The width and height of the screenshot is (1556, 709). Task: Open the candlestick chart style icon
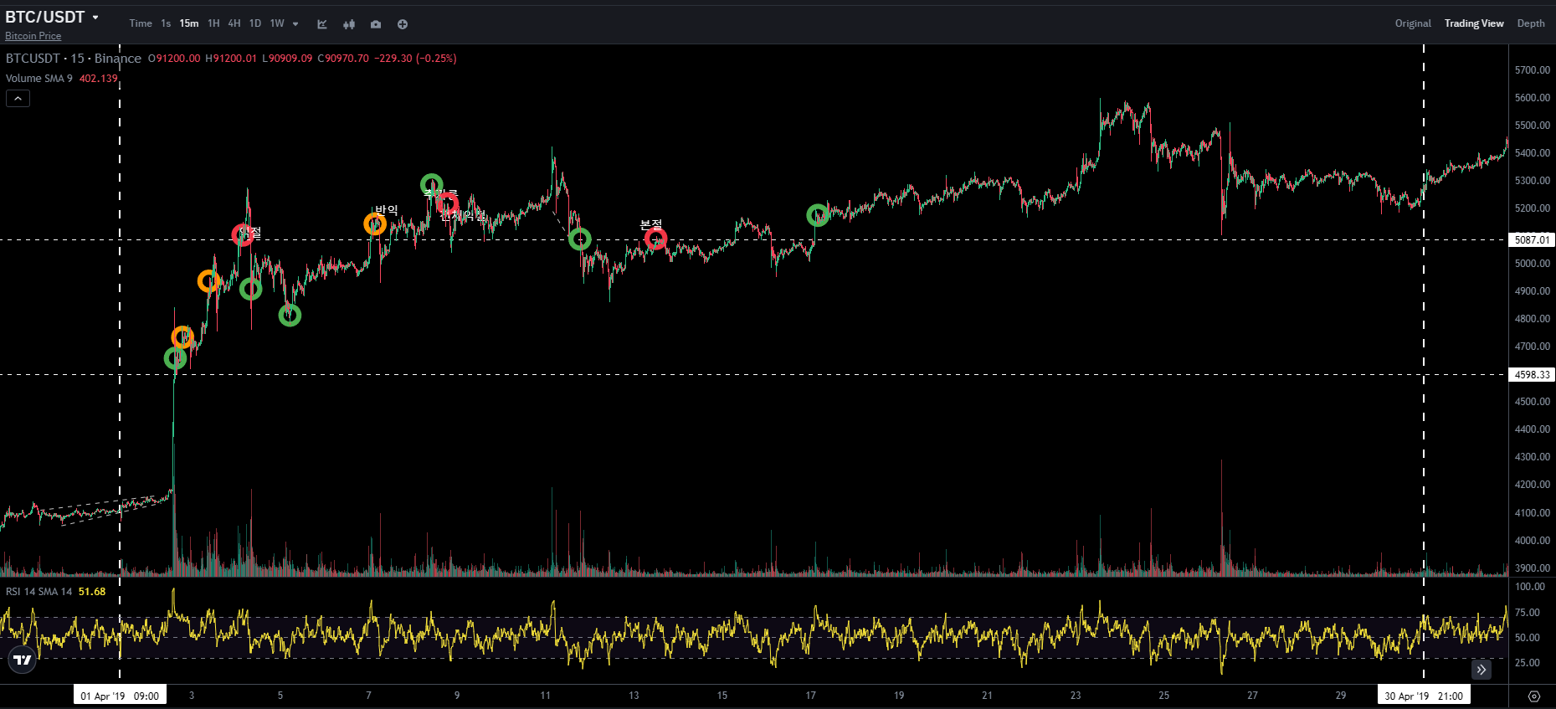tap(349, 24)
